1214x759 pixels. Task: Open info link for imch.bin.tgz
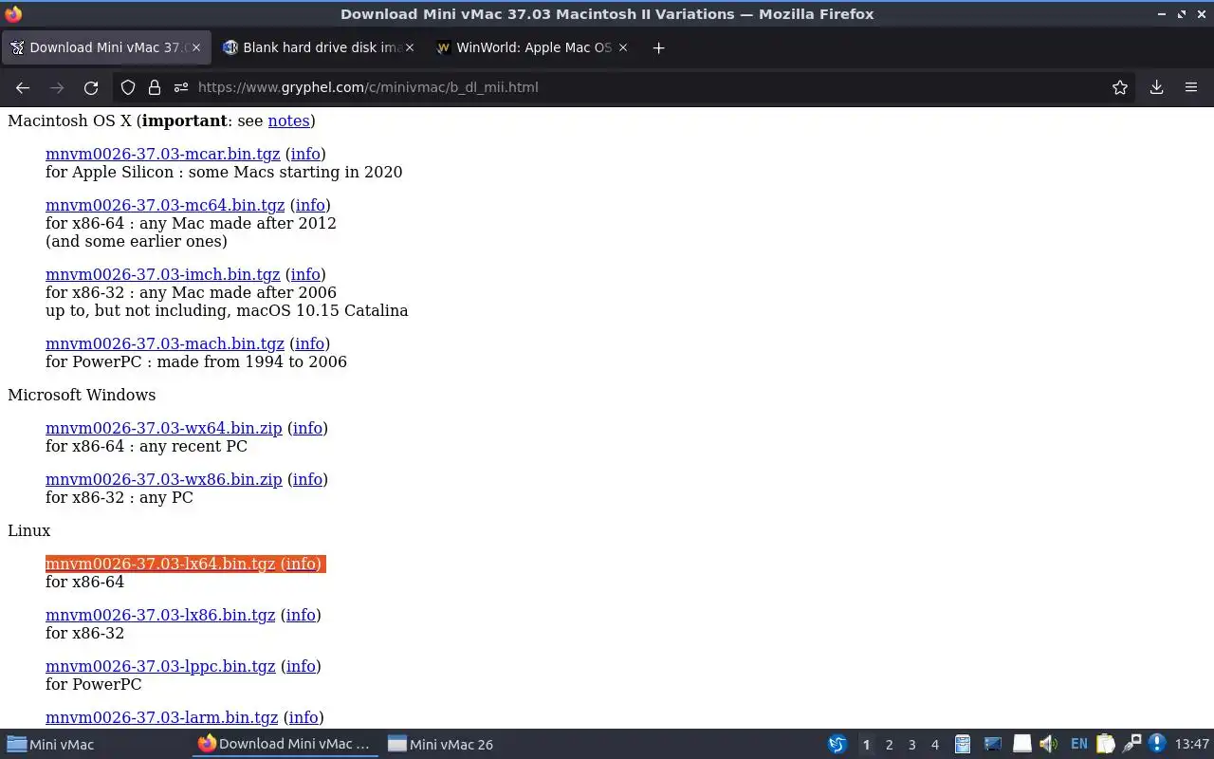305,274
